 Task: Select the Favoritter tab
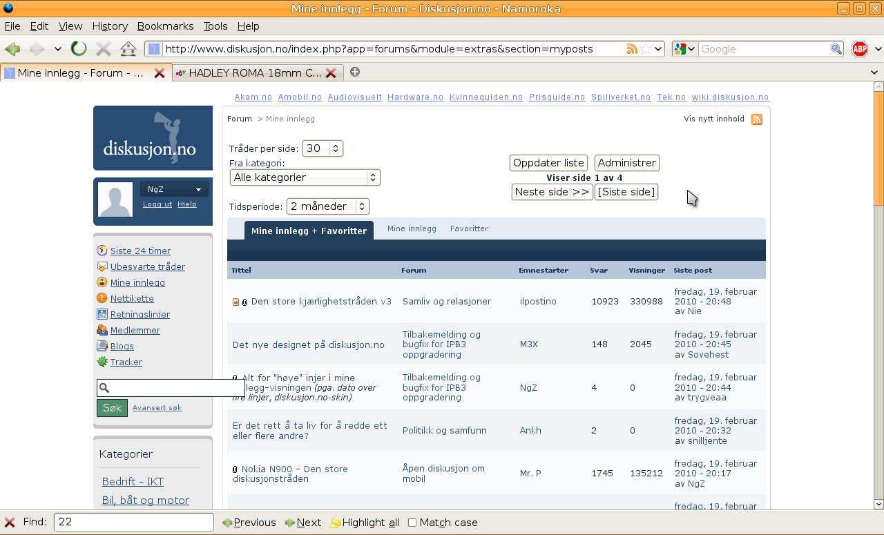tap(469, 228)
